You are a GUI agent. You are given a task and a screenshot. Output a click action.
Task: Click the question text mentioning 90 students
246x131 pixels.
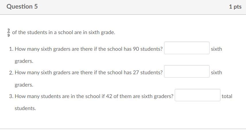pyautogui.click(x=89, y=49)
